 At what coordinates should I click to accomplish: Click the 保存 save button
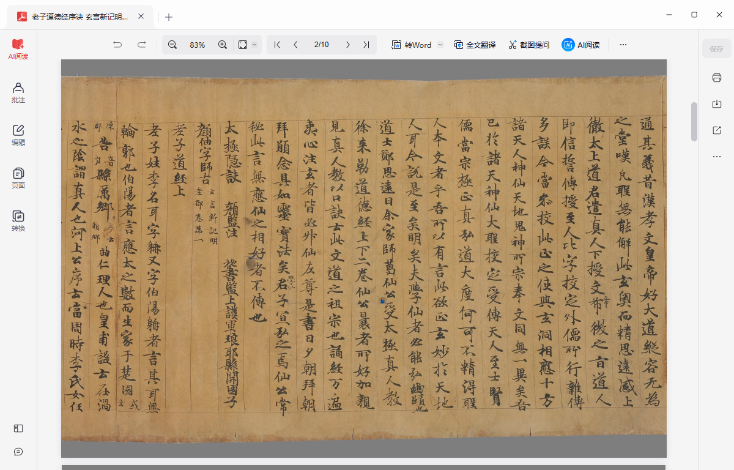[717, 49]
